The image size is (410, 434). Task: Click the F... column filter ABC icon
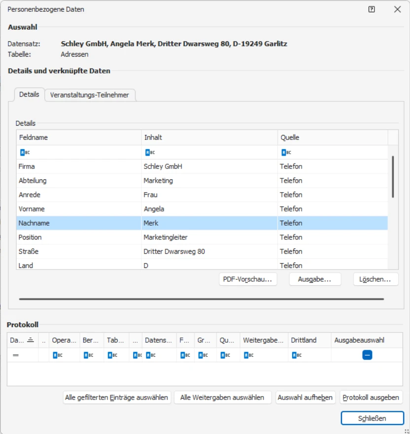[185, 355]
